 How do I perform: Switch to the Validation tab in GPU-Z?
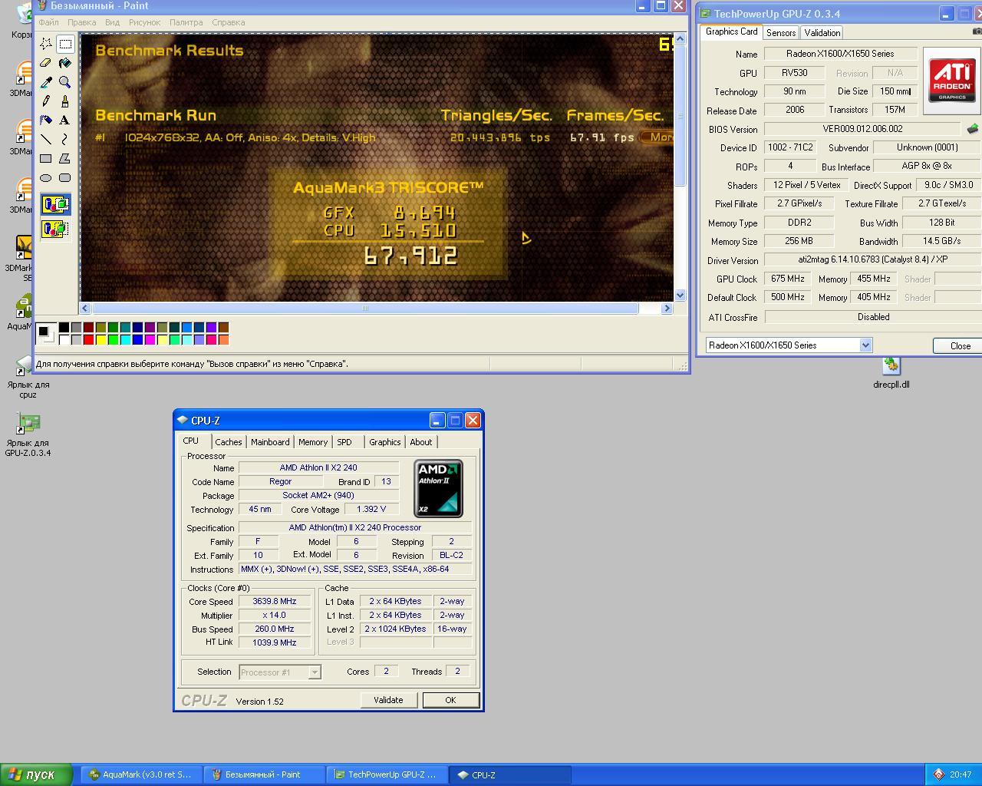(822, 33)
